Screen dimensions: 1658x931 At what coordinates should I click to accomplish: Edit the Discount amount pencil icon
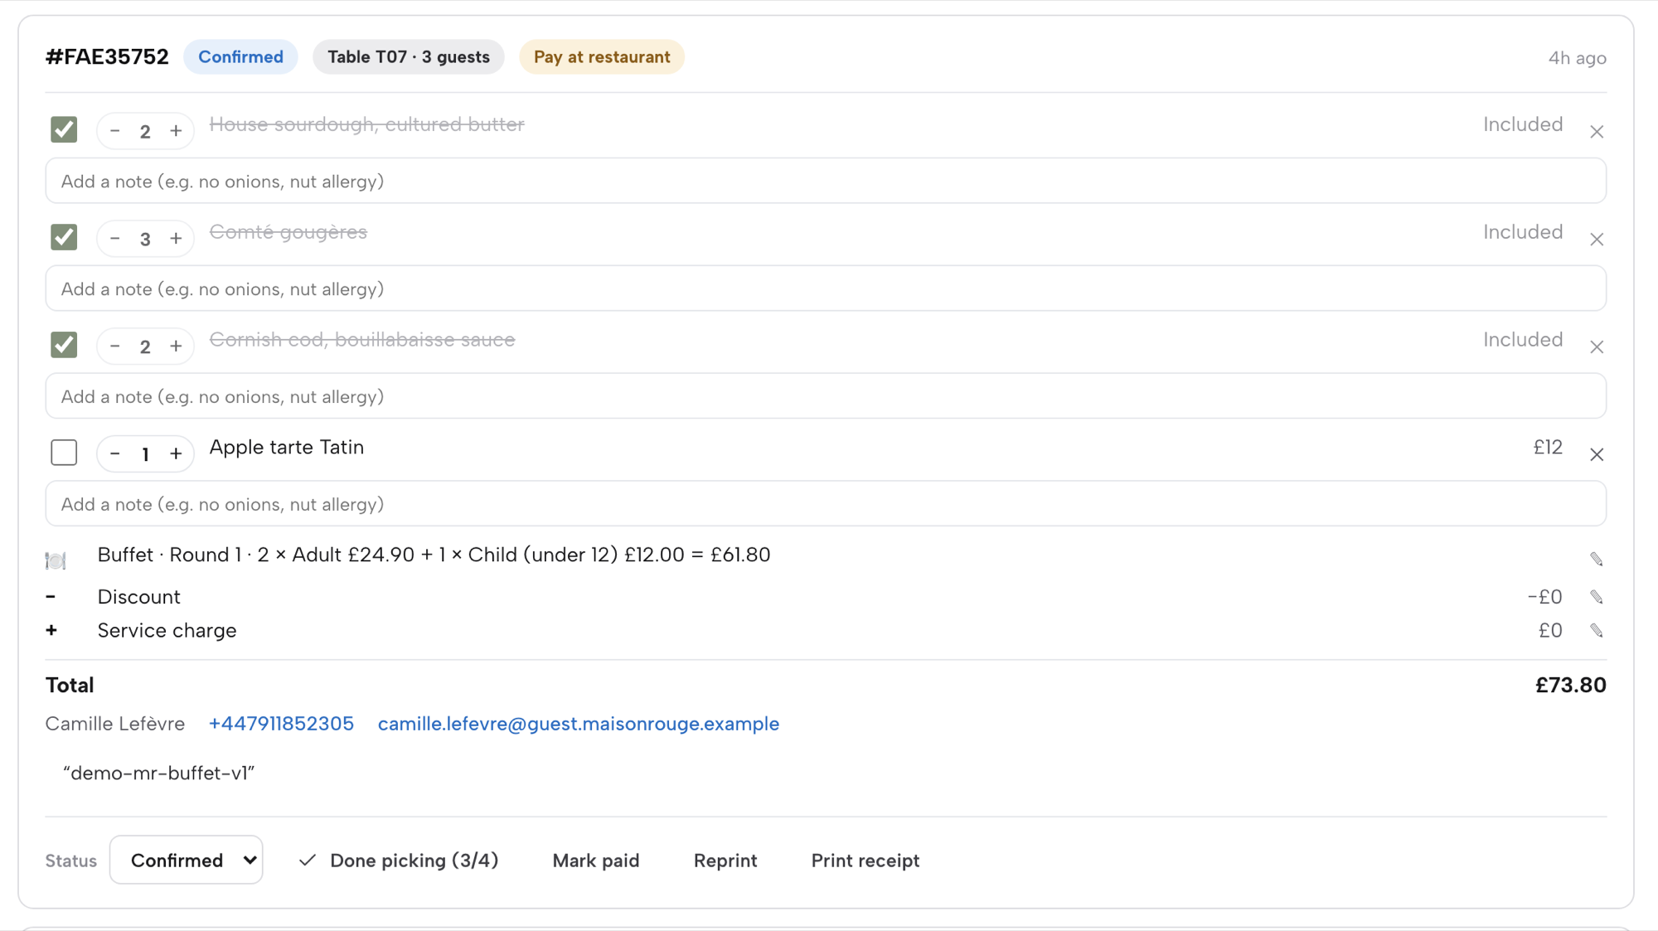click(x=1597, y=597)
